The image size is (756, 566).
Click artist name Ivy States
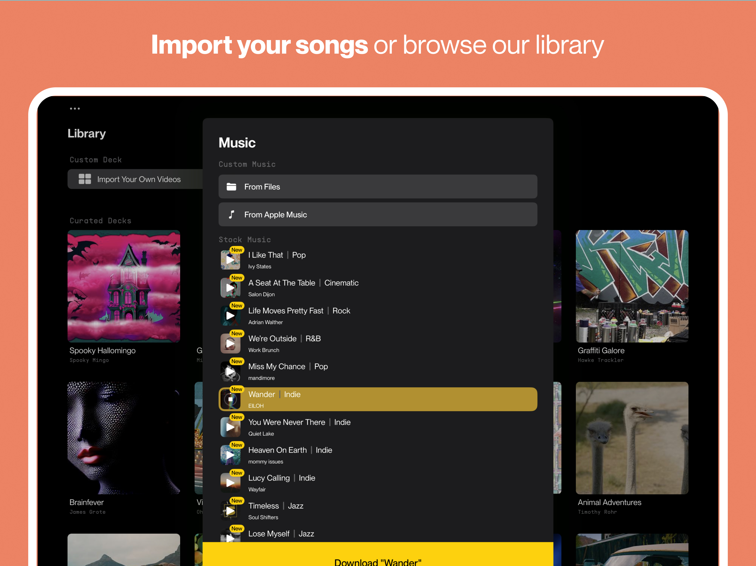point(260,267)
